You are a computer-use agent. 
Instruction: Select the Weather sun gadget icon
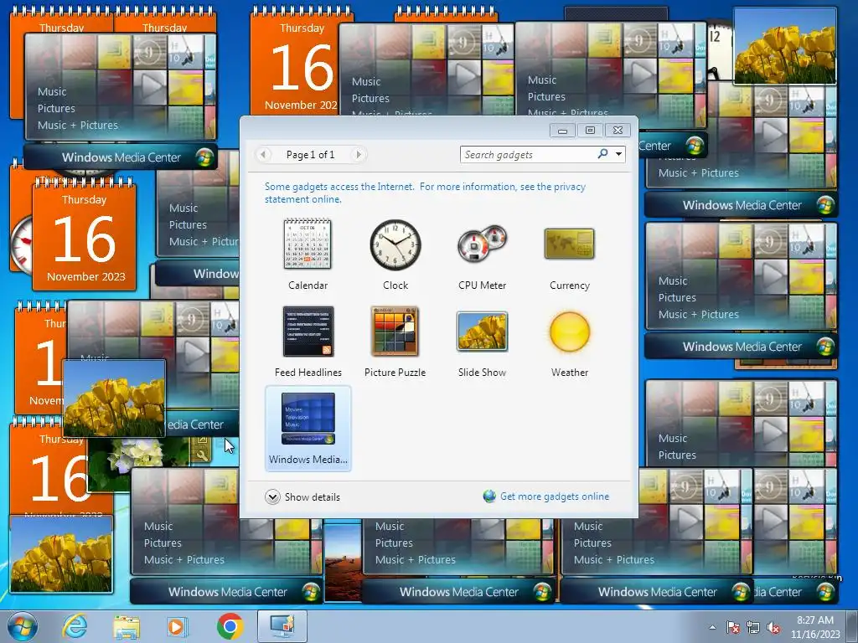pos(570,332)
